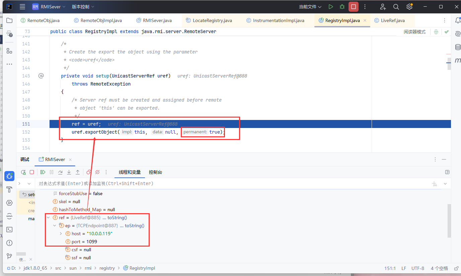
Task: Open 版本控制 version control menu
Action: tap(83, 7)
